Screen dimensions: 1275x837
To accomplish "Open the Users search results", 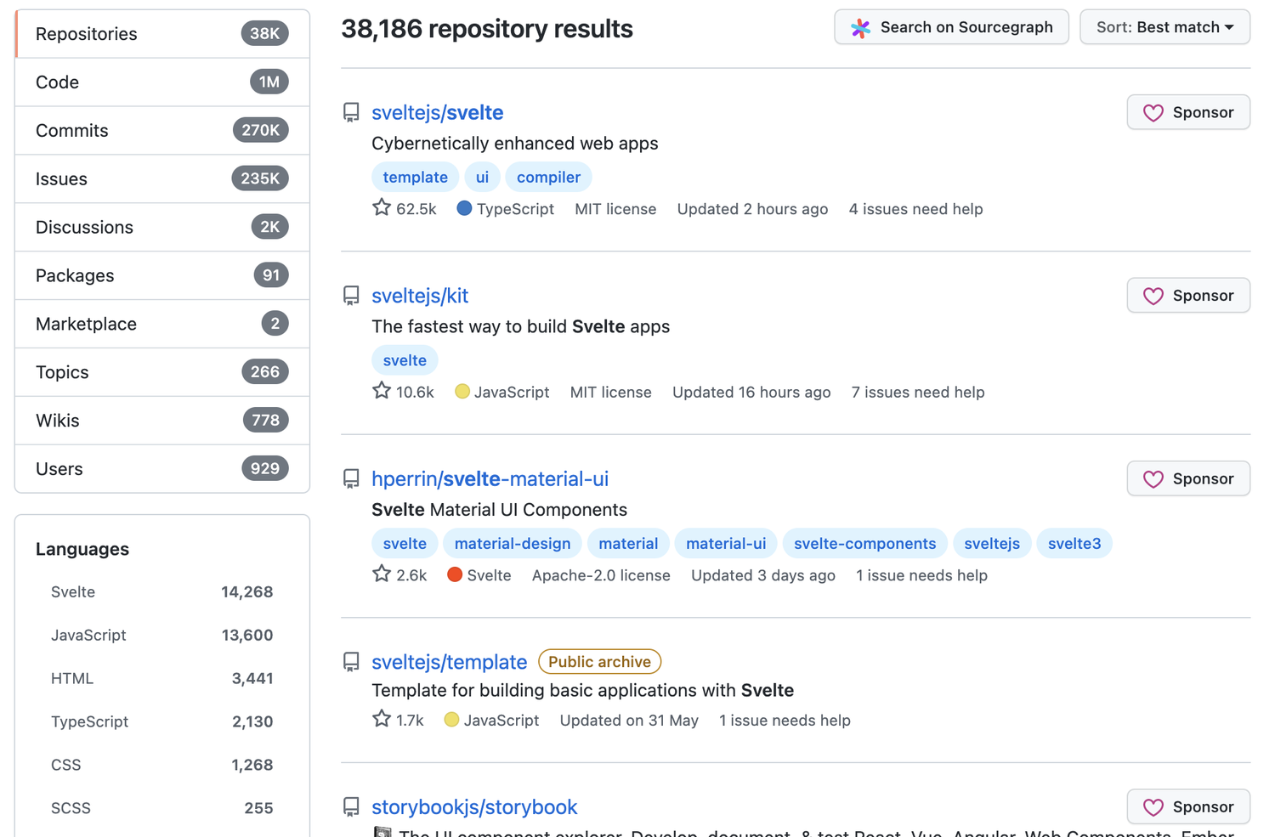I will pyautogui.click(x=161, y=469).
